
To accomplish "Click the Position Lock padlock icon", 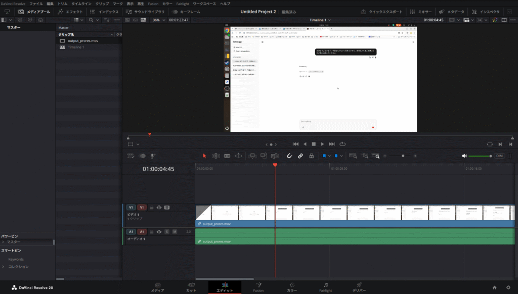I will point(311,156).
